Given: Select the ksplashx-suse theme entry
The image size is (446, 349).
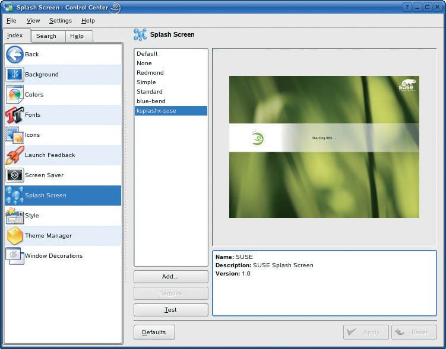Looking at the screenshot, I should pos(170,111).
